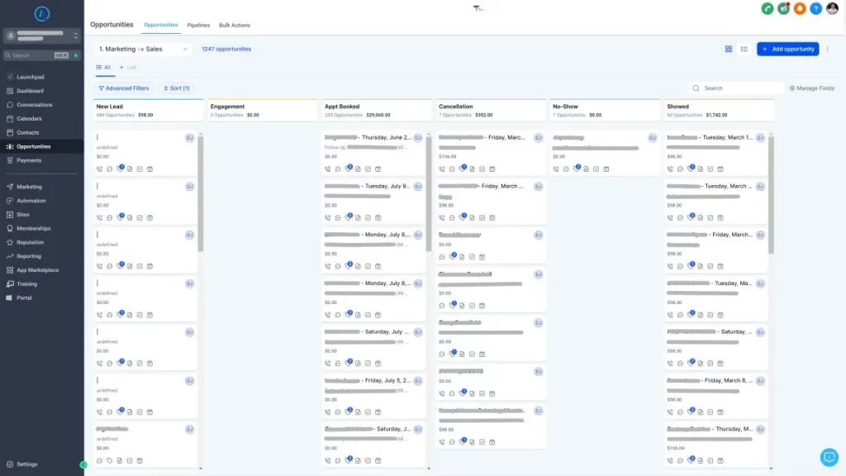Image resolution: width=846 pixels, height=476 pixels.
Task: Switch to board grid view
Action: (x=729, y=49)
